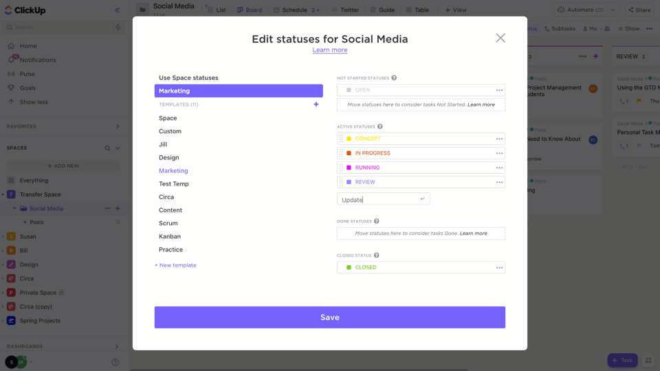The width and height of the screenshot is (660, 371).
Task: Open Home in the sidebar
Action: coord(28,46)
